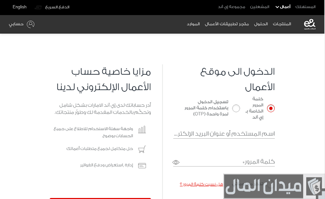Switch site language to English
Screen dimensions: 325x199
(x=19, y=7)
